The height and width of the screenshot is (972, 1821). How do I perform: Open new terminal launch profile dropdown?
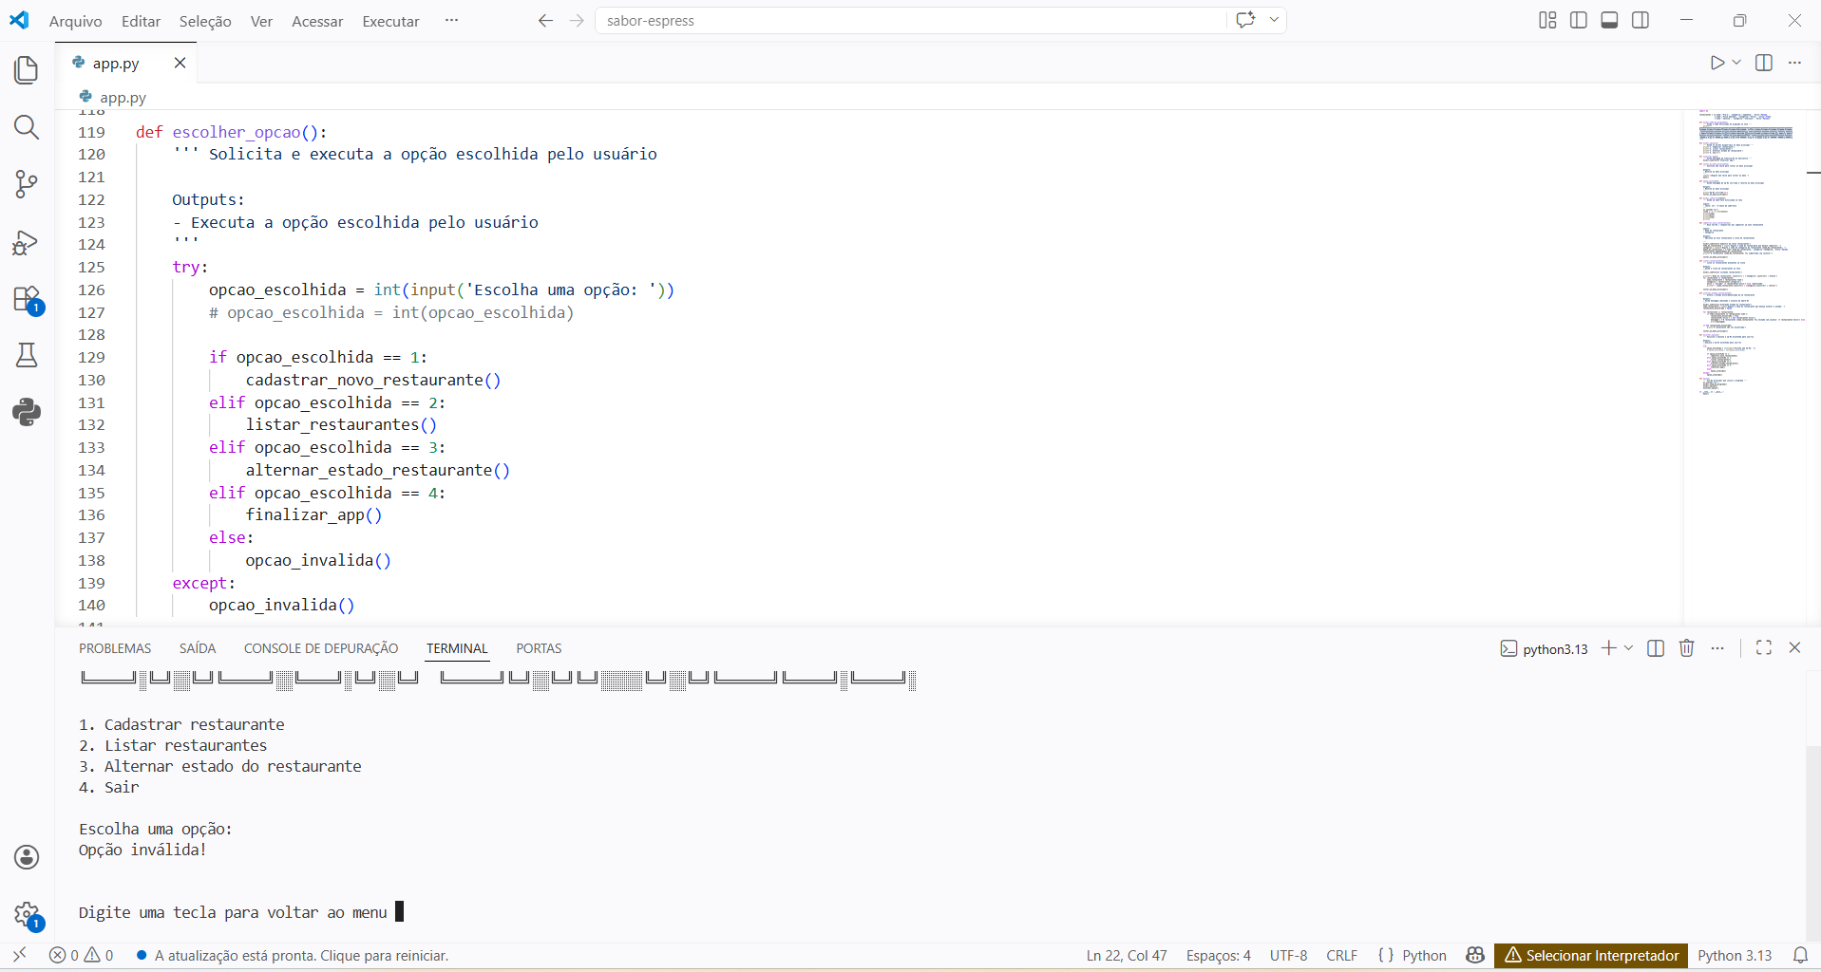pos(1628,648)
